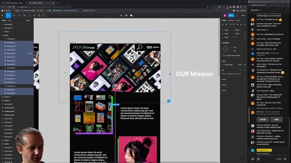
Task: Switch to the Layers tab
Action: coord(4,20)
